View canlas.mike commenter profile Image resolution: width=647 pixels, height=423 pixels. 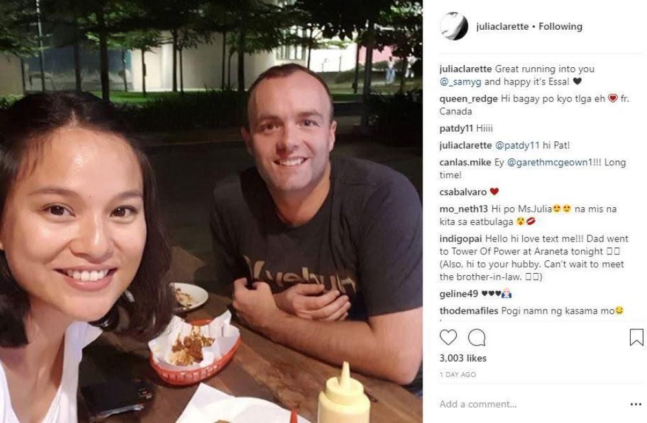click(465, 162)
